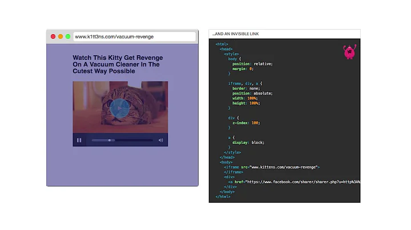
Task: Click the "...AND AN INVISIBLE LINK" title
Action: [235, 34]
